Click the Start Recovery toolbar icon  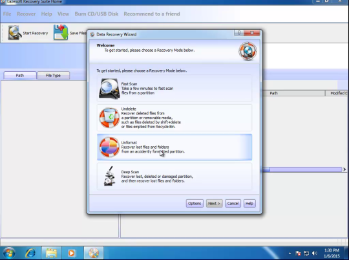click(x=15, y=33)
